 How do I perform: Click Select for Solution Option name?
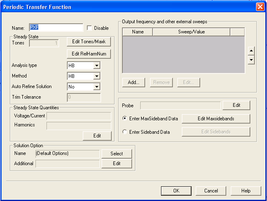click(117, 154)
